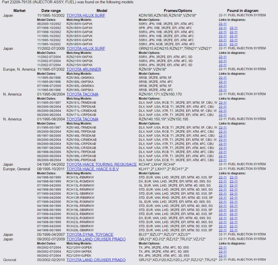The width and height of the screenshot is (278, 265).
Task: Open 22-11 diagram link for RZN215W-GKPXK
Action: coord(222,65)
